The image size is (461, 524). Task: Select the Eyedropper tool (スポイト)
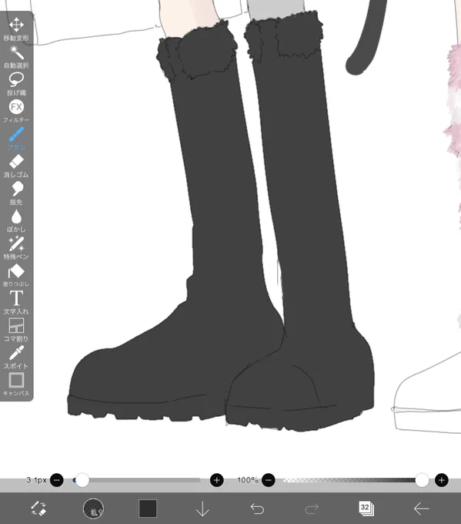[16, 357]
